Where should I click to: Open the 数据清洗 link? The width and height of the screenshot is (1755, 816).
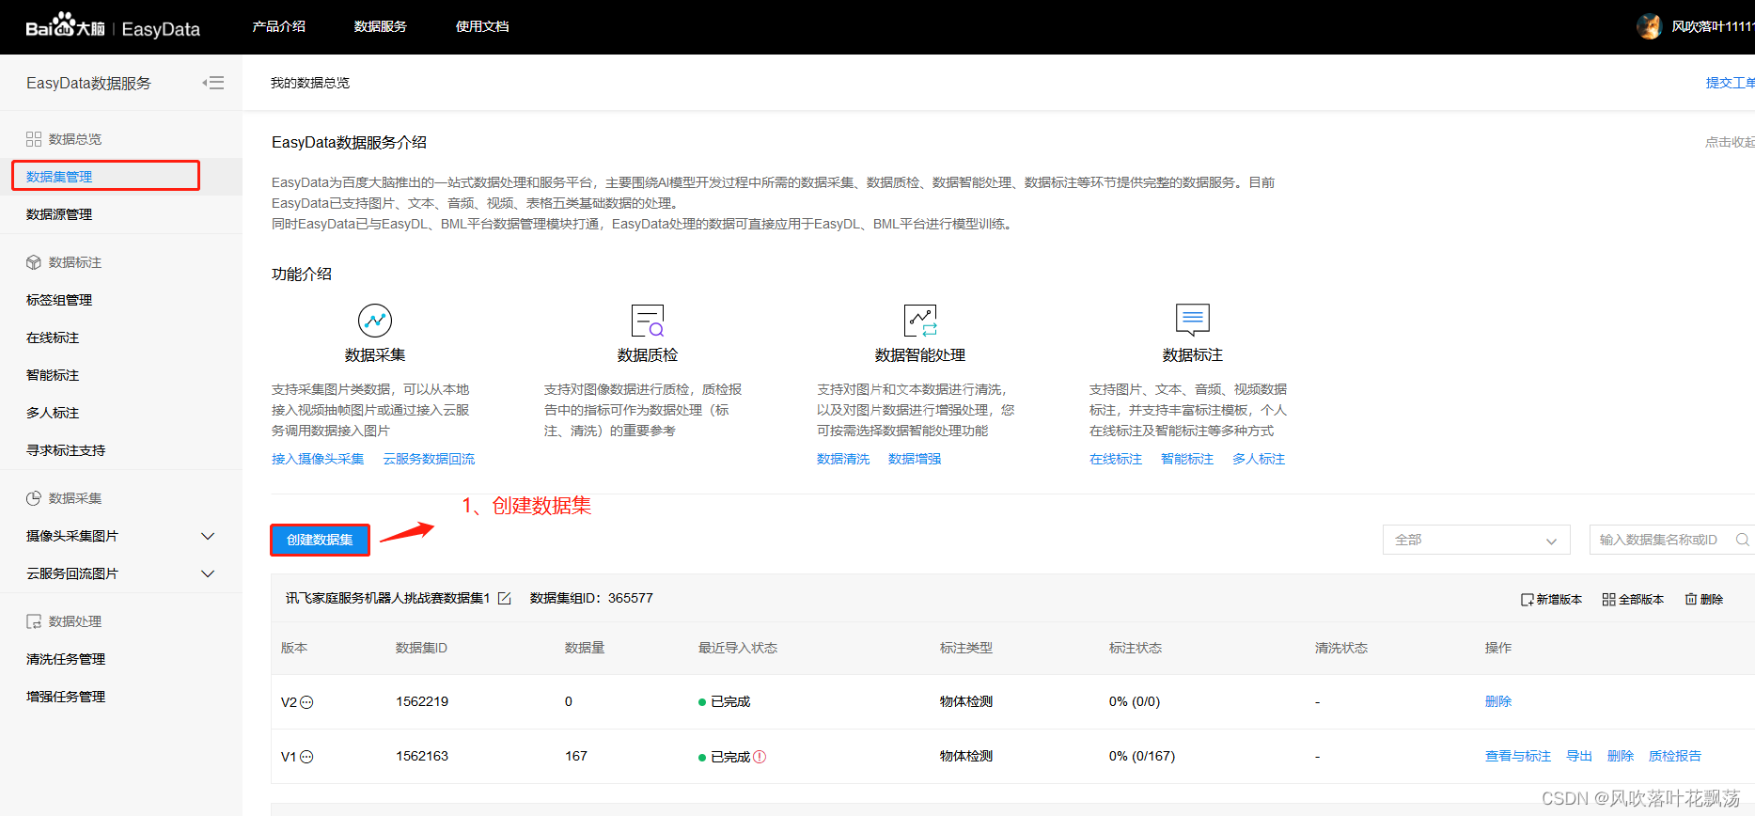click(843, 459)
